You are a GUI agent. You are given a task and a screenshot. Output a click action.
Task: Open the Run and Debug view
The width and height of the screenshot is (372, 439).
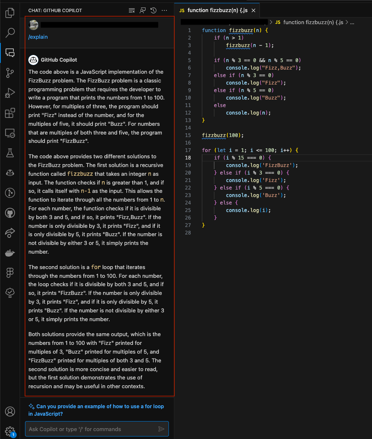click(10, 93)
